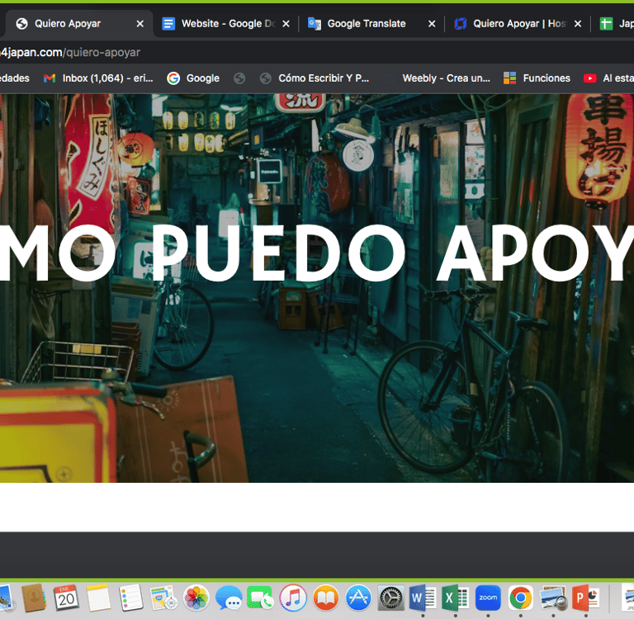Open Messages from the dock

[x=228, y=597]
